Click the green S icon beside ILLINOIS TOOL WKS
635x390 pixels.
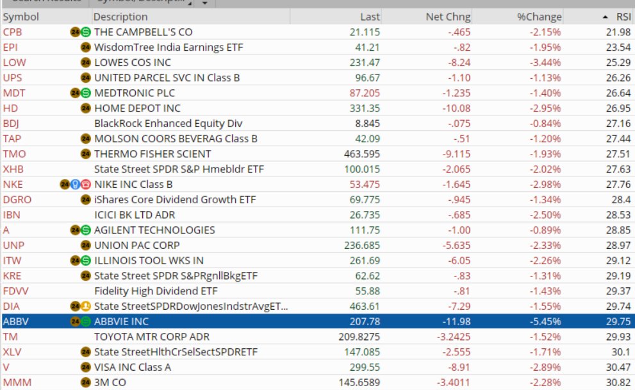coord(85,260)
